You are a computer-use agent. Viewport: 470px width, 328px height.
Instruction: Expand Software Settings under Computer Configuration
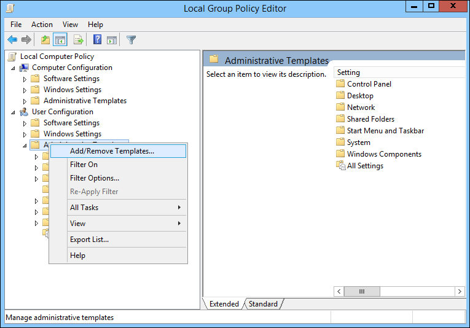[25, 79]
